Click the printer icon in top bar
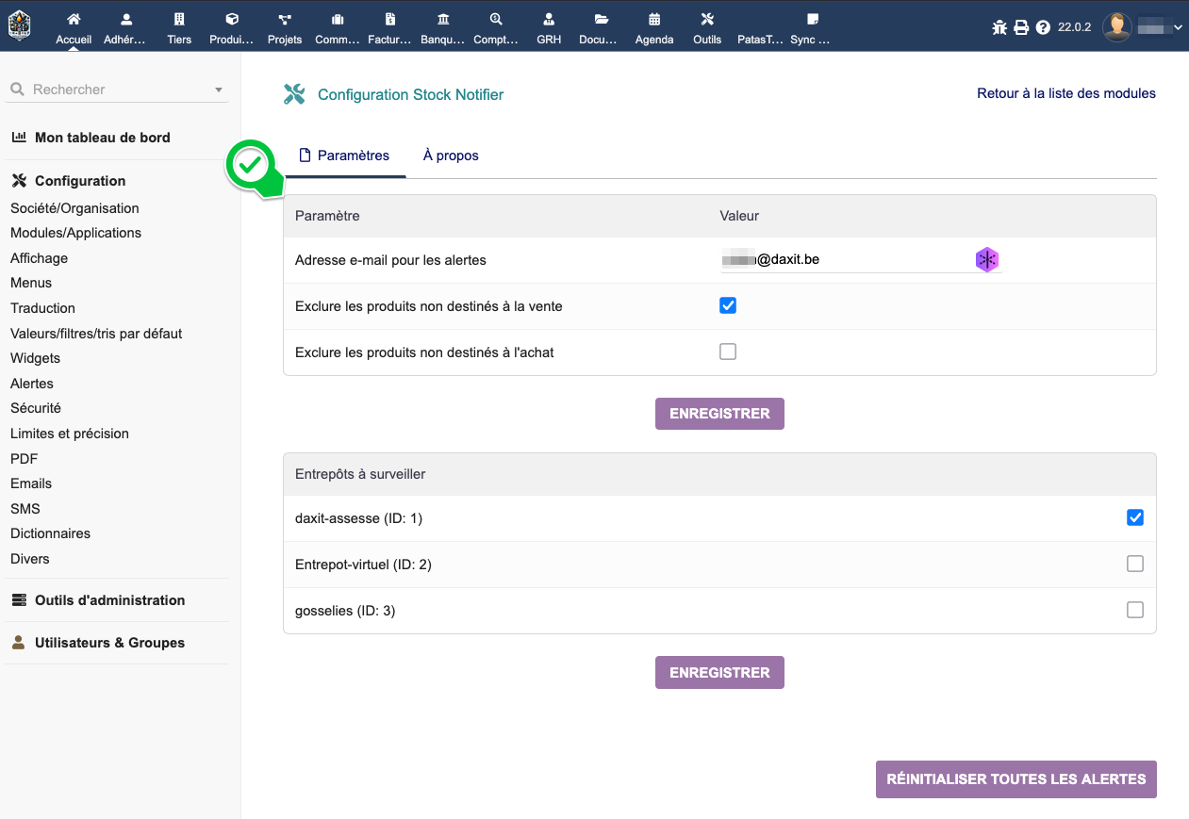1189x819 pixels. click(1021, 27)
